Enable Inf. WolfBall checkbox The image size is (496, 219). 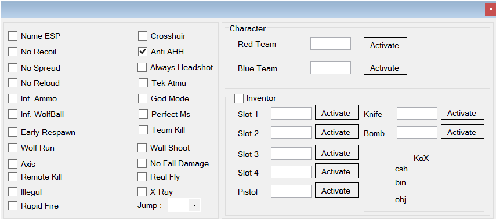click(13, 114)
